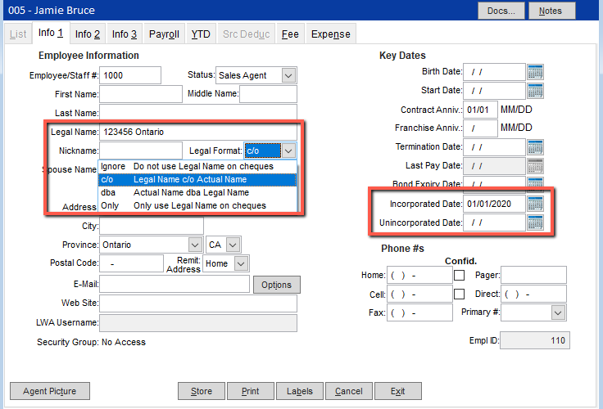
Task: Click the E-Mail field
Action: [x=175, y=284]
